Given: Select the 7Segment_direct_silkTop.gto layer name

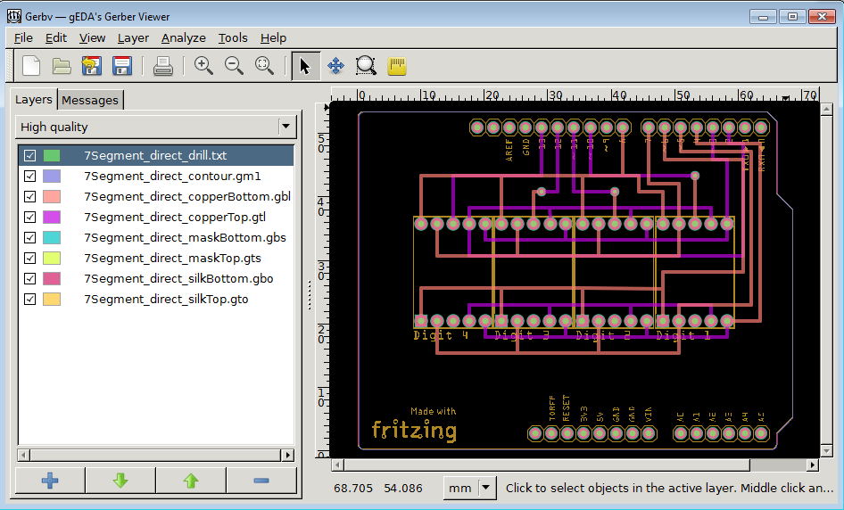Looking at the screenshot, I should (x=166, y=299).
